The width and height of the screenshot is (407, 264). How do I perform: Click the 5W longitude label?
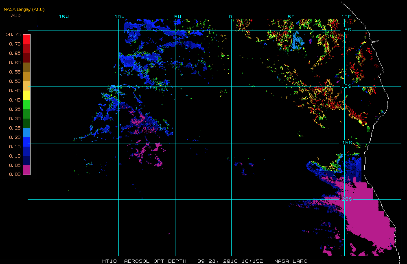tap(178, 17)
